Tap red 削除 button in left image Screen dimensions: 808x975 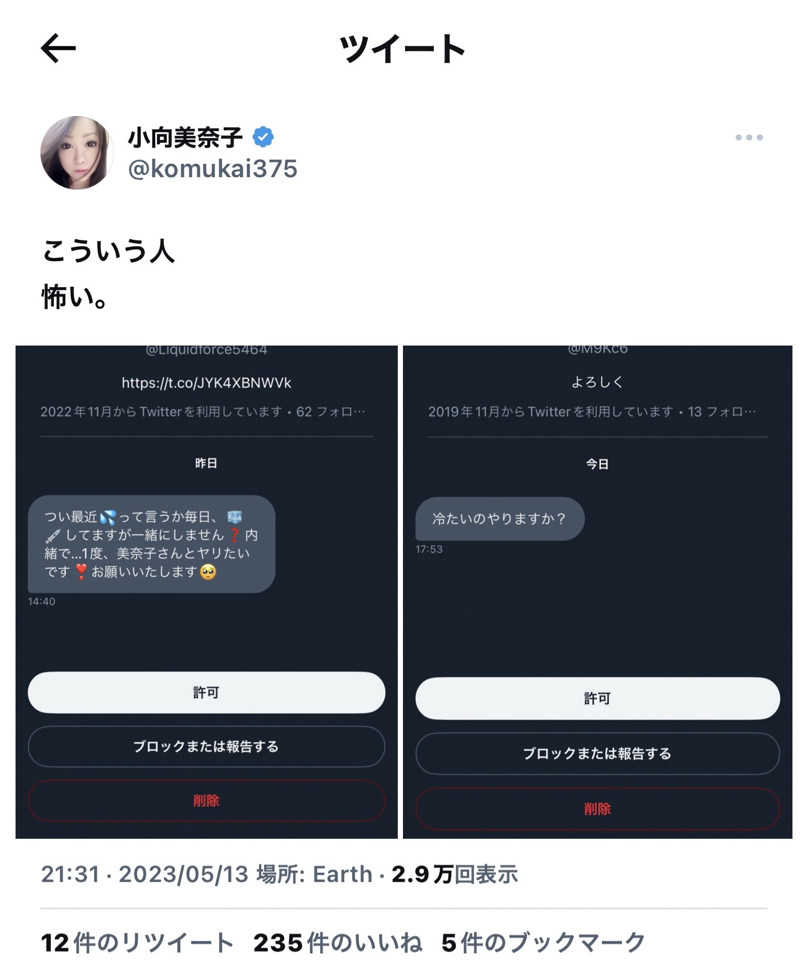206,801
